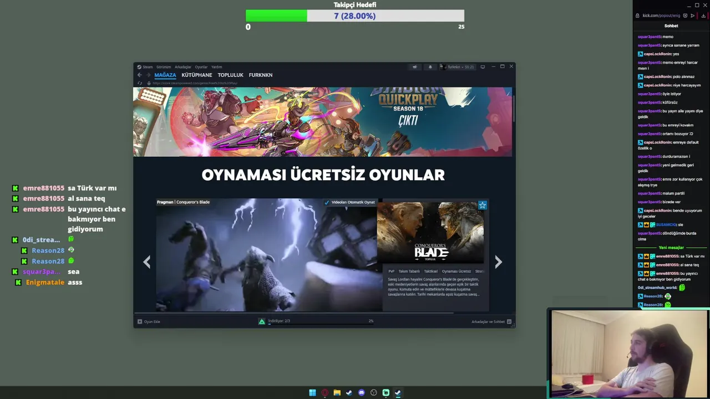Open Arkadaşlar ve Sohbet link
Image resolution: width=710 pixels, height=399 pixels.
[x=488, y=321]
